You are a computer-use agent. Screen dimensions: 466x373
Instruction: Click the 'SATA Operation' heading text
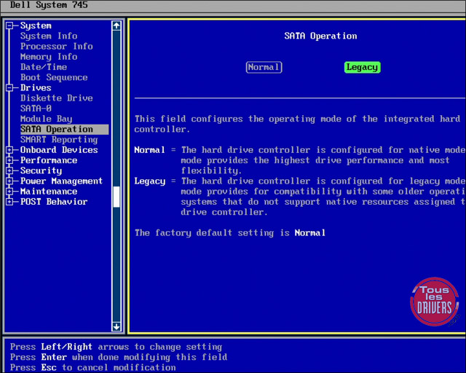click(x=320, y=36)
